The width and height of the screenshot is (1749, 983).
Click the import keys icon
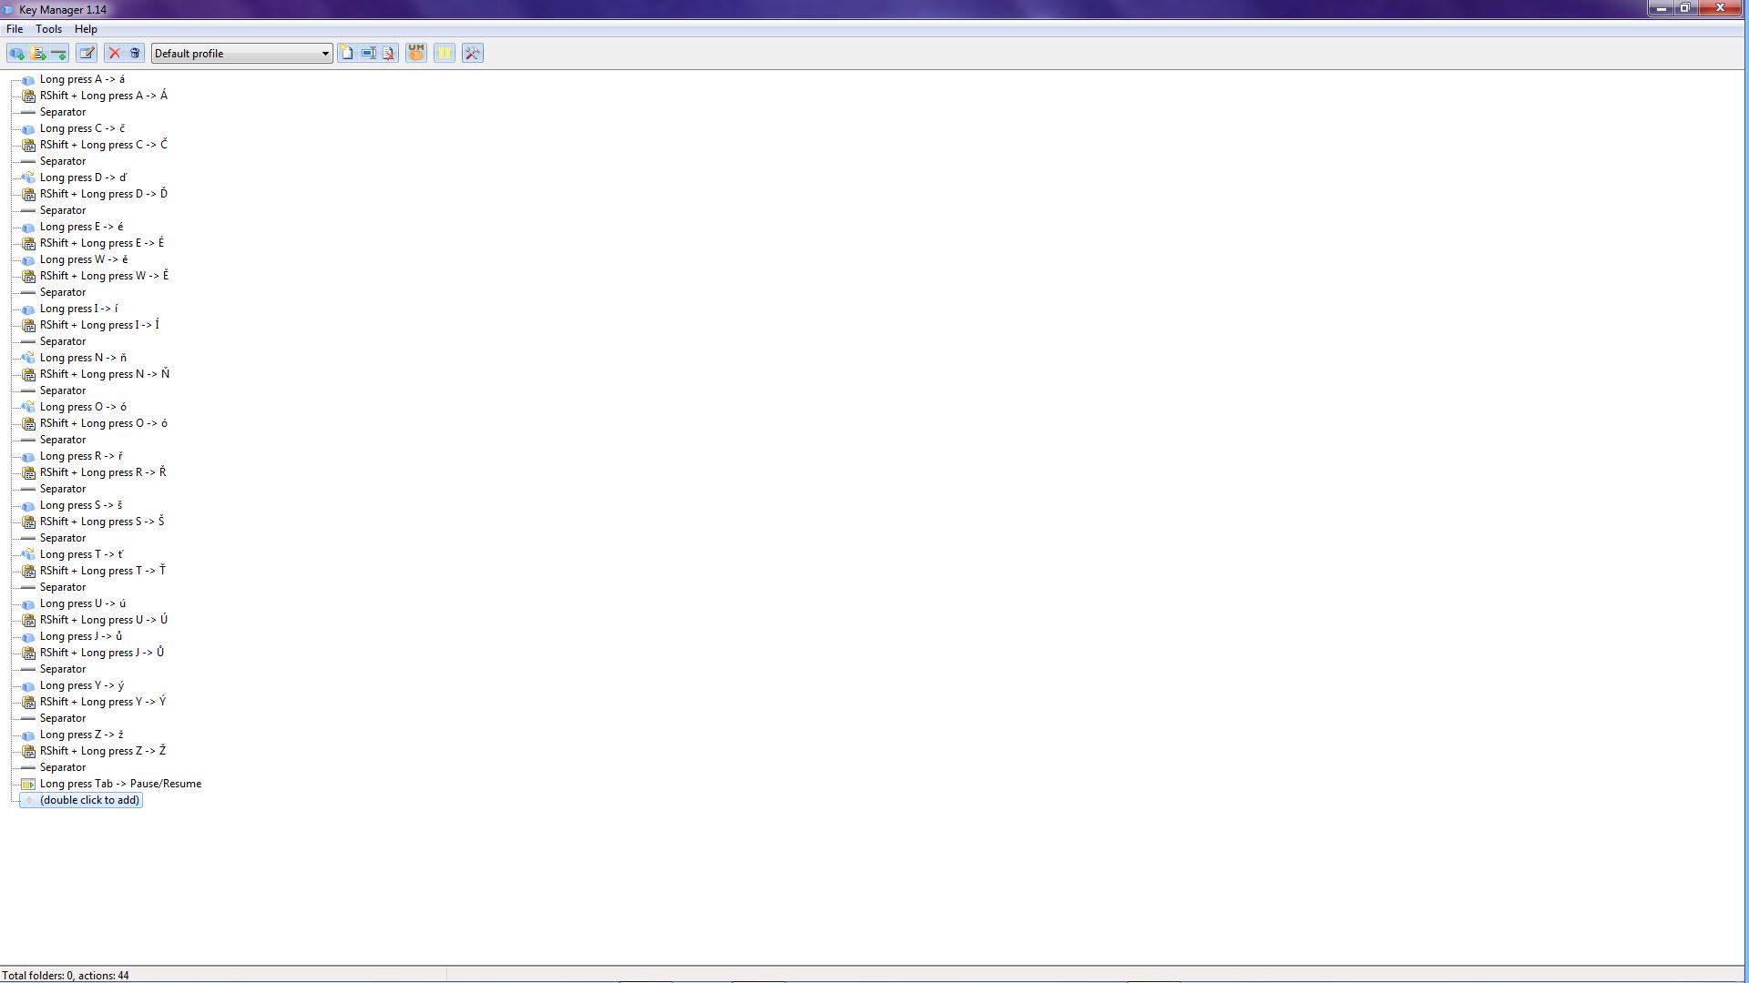[368, 53]
